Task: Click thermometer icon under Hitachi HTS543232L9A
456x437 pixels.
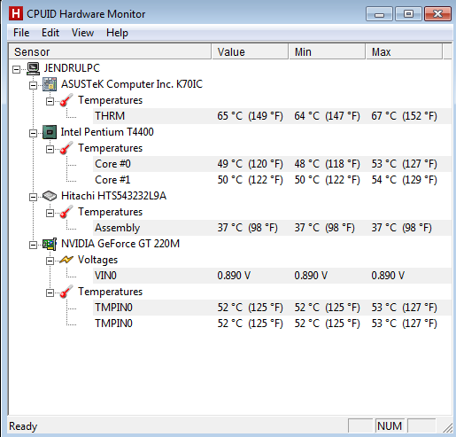Action: point(66,212)
